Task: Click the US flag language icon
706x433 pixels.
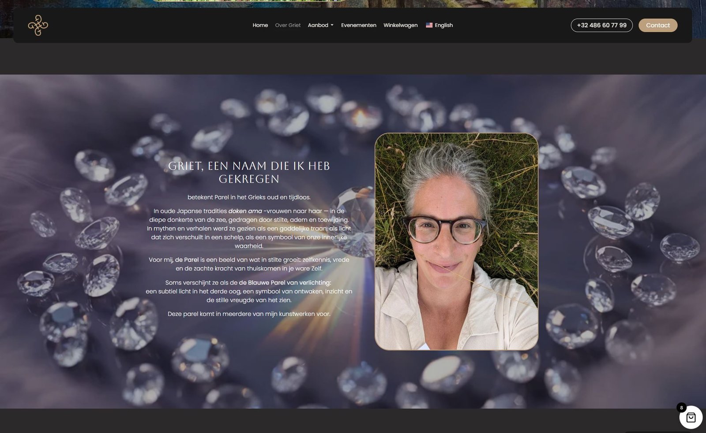Action: click(429, 25)
